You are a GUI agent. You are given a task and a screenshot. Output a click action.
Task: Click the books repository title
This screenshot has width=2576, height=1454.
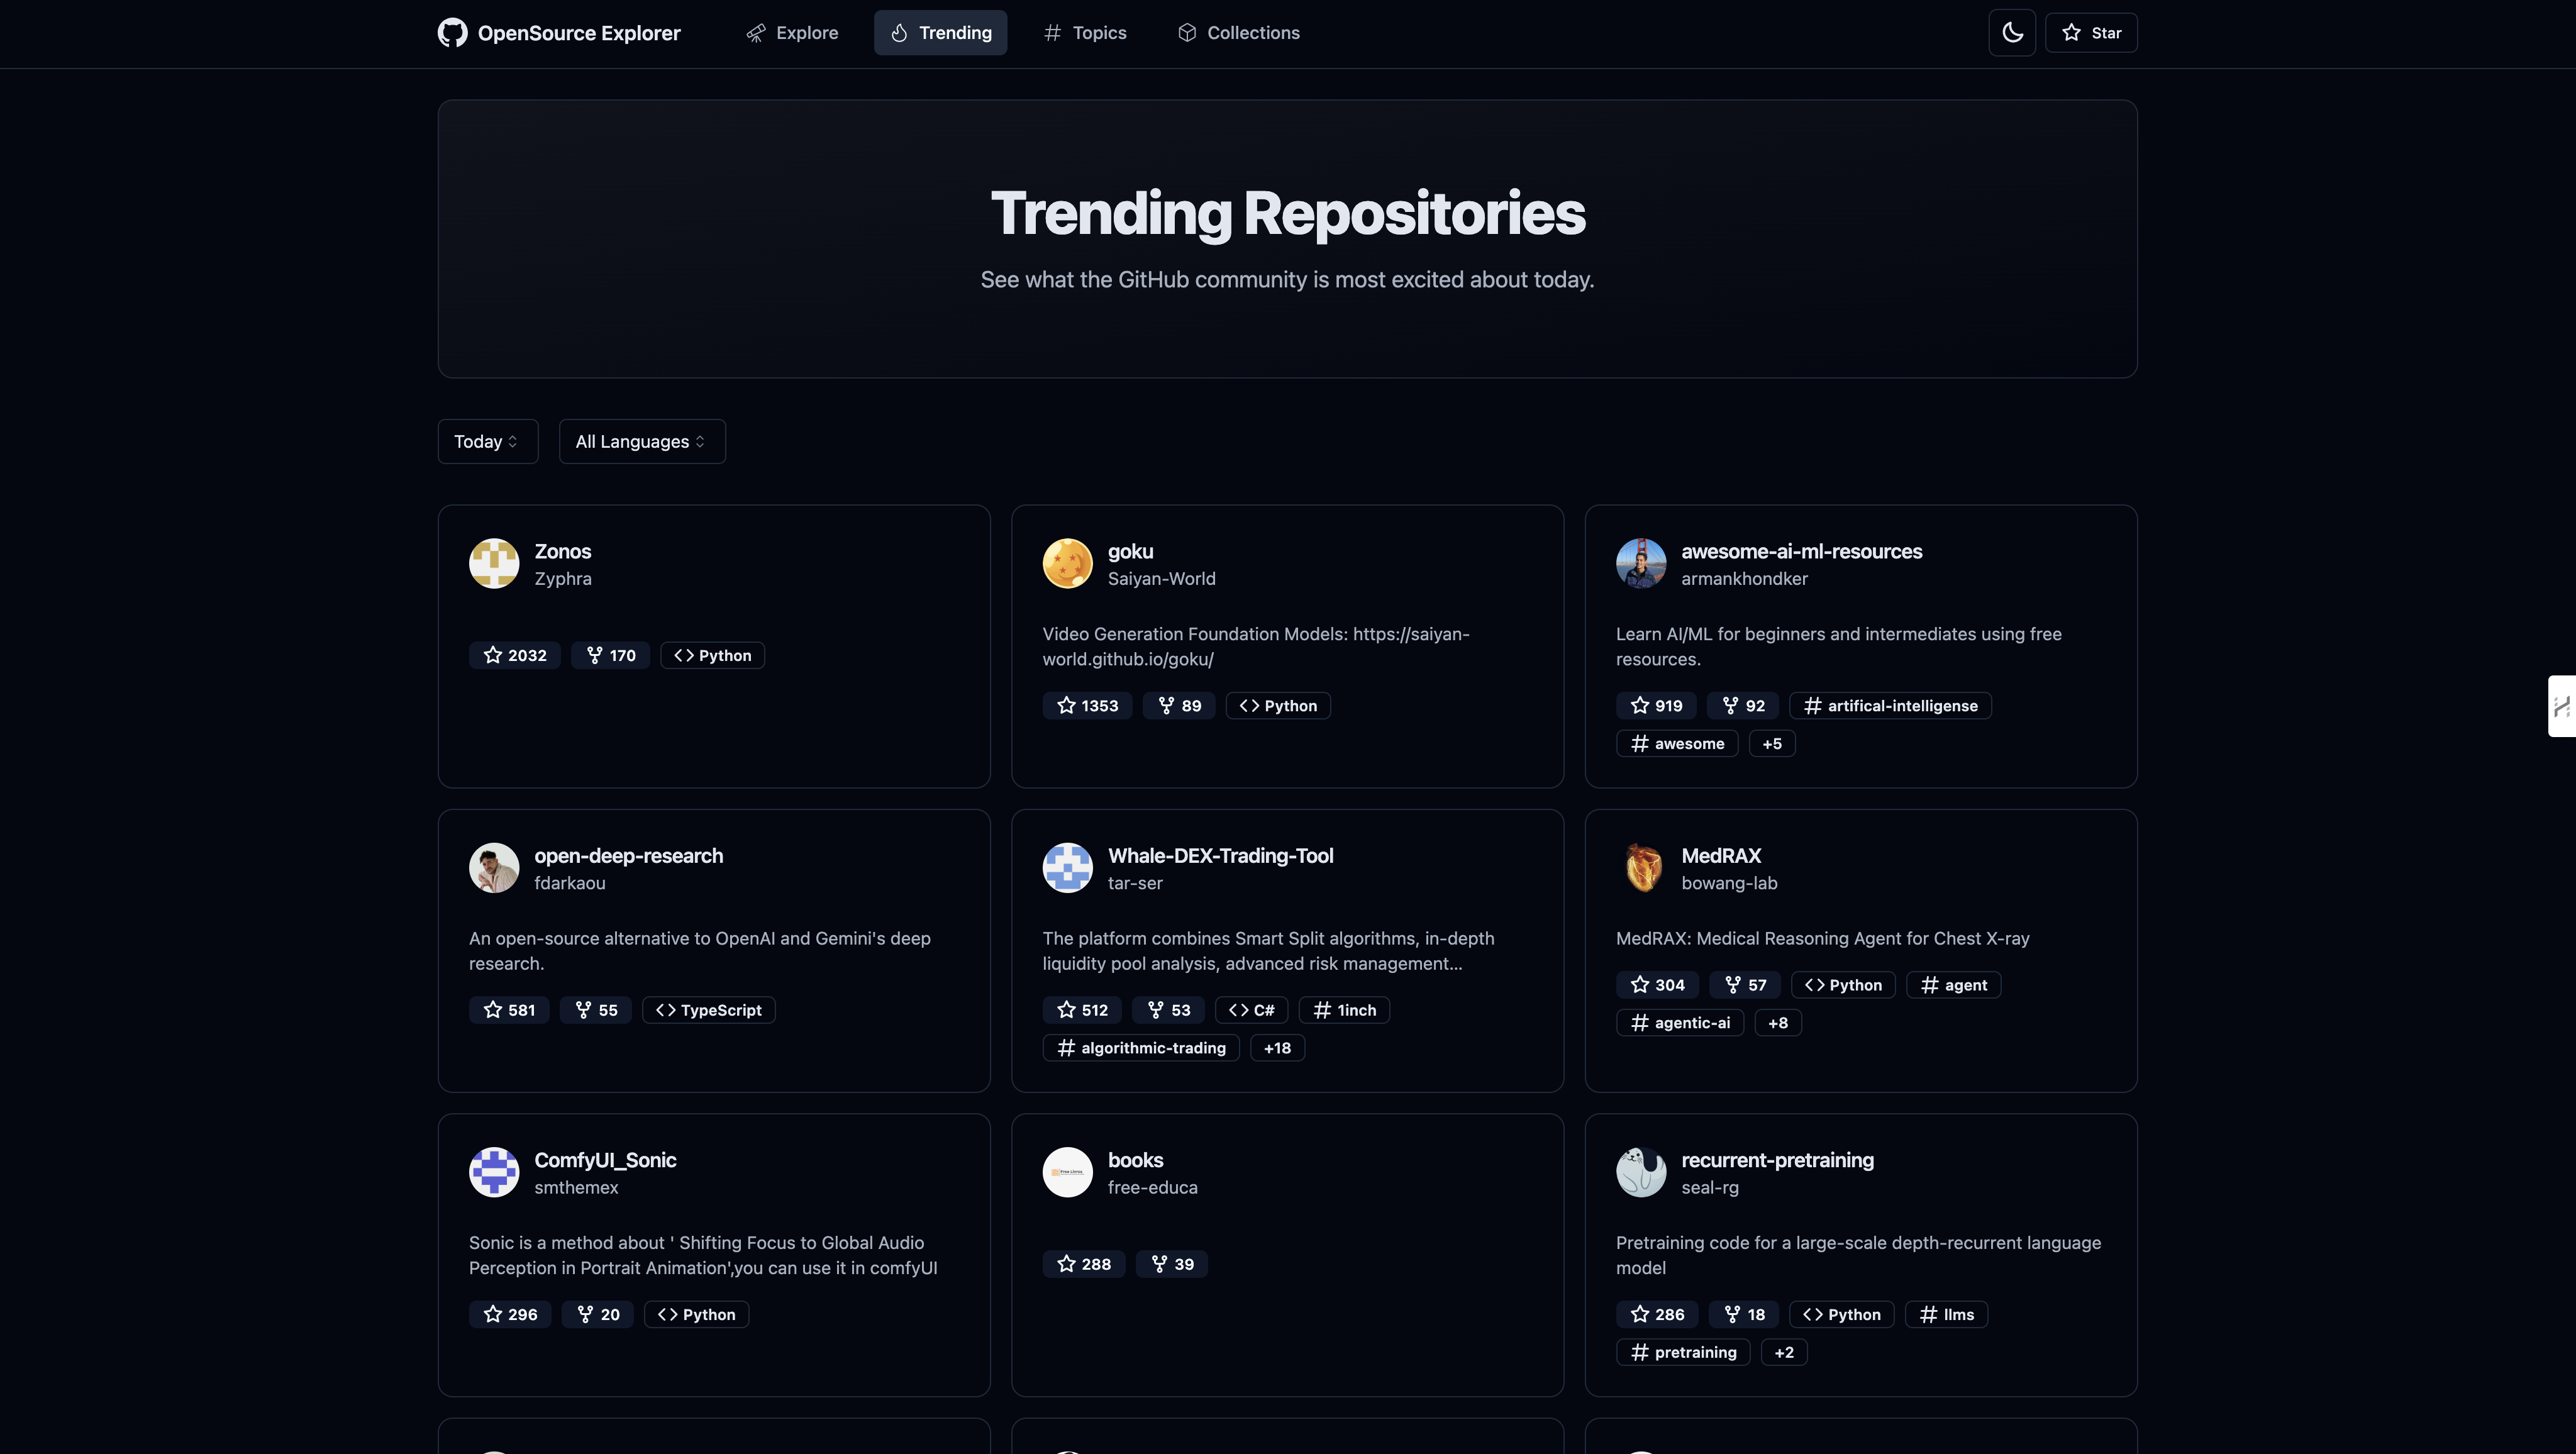pos(1135,1160)
